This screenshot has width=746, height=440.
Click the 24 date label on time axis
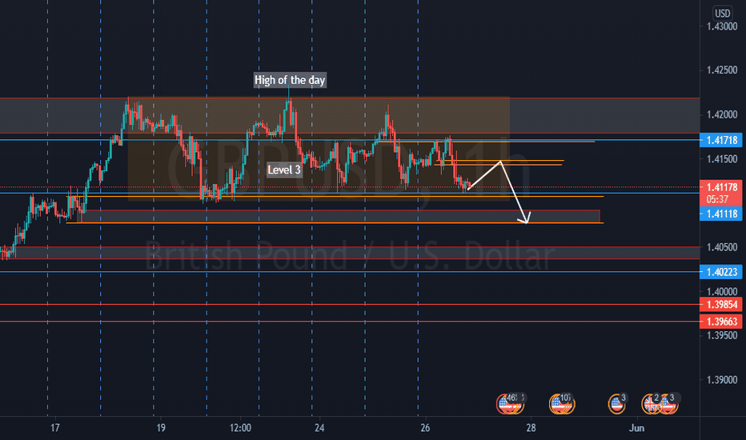(x=319, y=428)
